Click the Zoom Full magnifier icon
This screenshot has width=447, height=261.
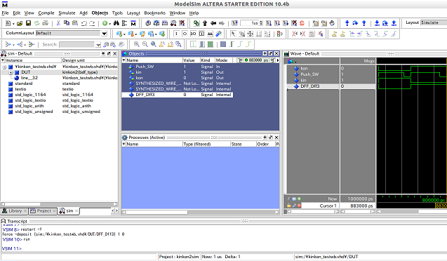tap(154, 44)
